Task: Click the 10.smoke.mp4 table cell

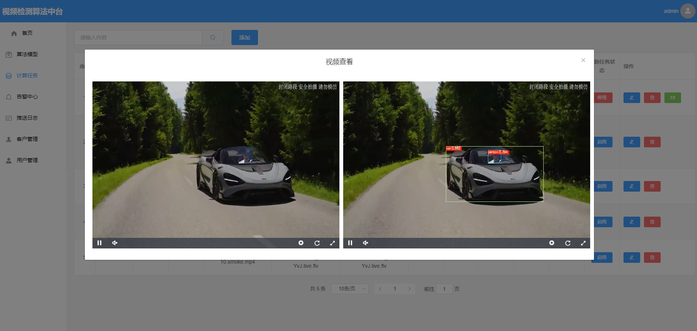Action: 238,262
